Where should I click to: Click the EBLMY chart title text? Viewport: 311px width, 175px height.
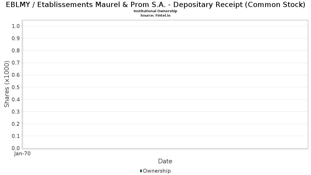(x=155, y=5)
